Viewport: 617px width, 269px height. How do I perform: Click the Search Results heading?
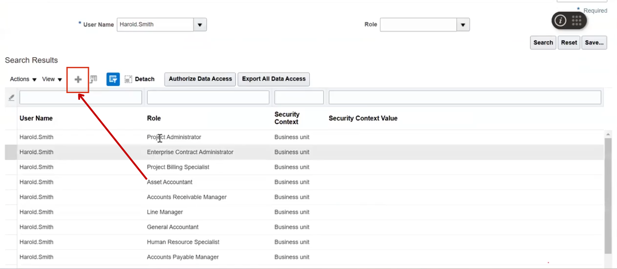31,60
